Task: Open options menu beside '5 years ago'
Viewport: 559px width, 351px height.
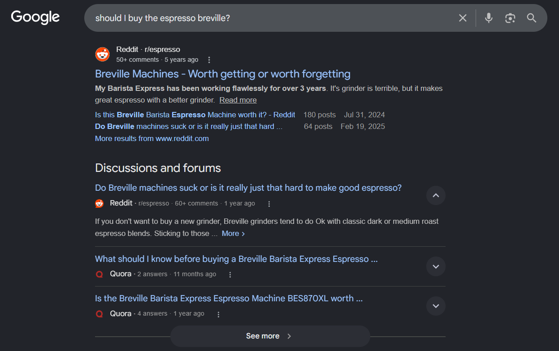Action: point(209,60)
